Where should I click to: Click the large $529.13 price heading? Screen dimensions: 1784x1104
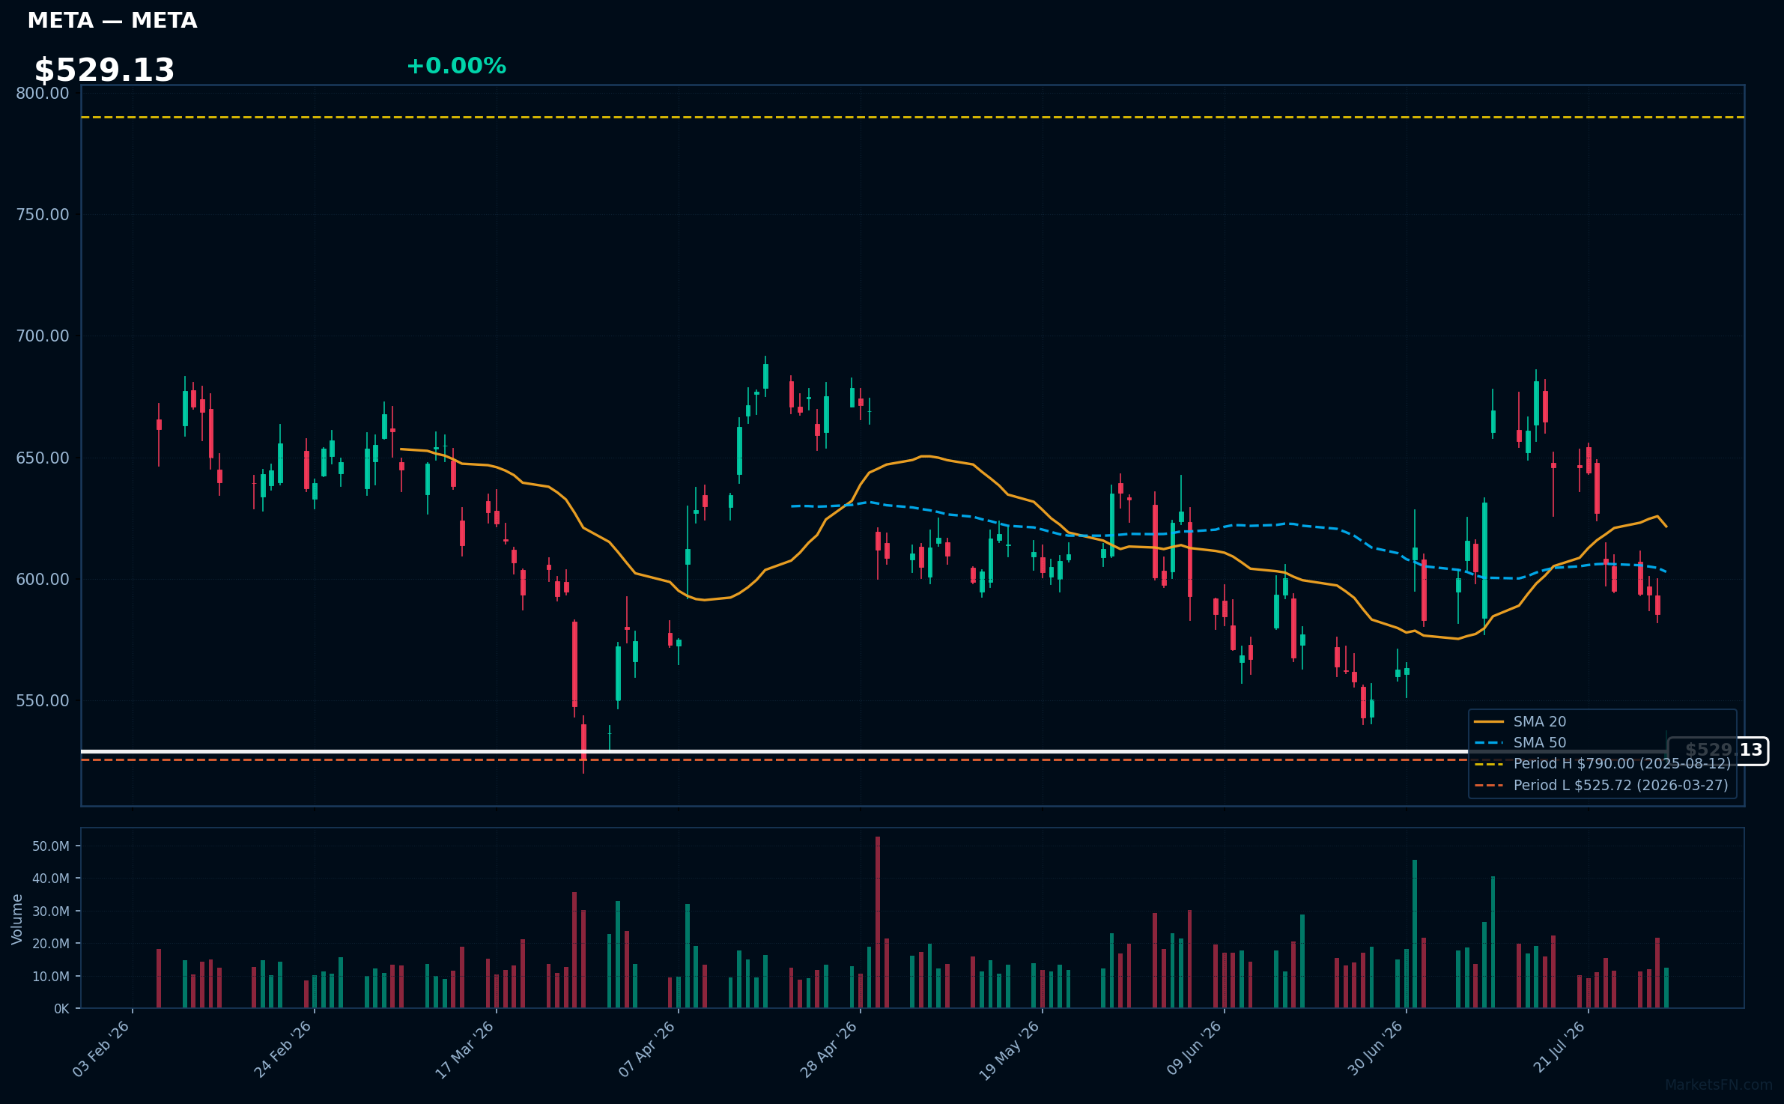[104, 70]
